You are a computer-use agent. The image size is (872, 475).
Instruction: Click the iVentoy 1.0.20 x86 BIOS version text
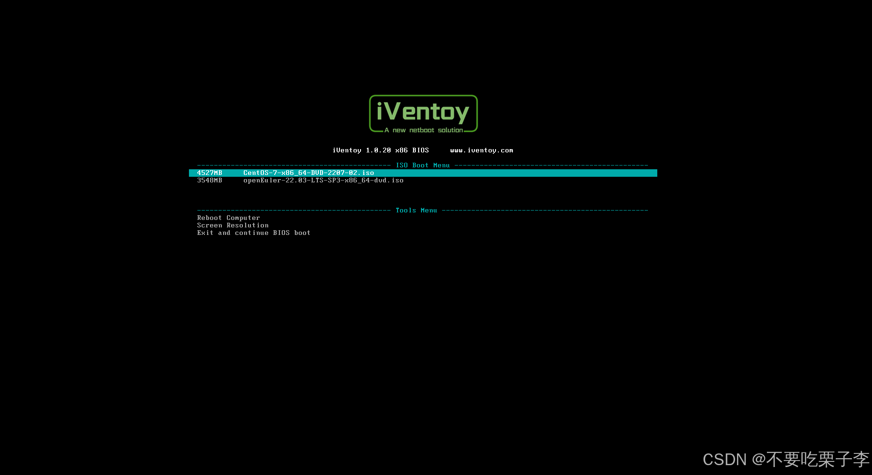click(x=381, y=151)
